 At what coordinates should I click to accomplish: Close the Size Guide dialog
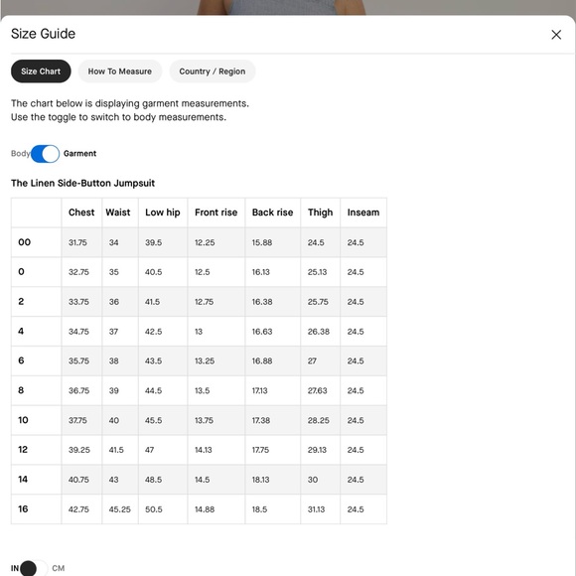tap(556, 35)
